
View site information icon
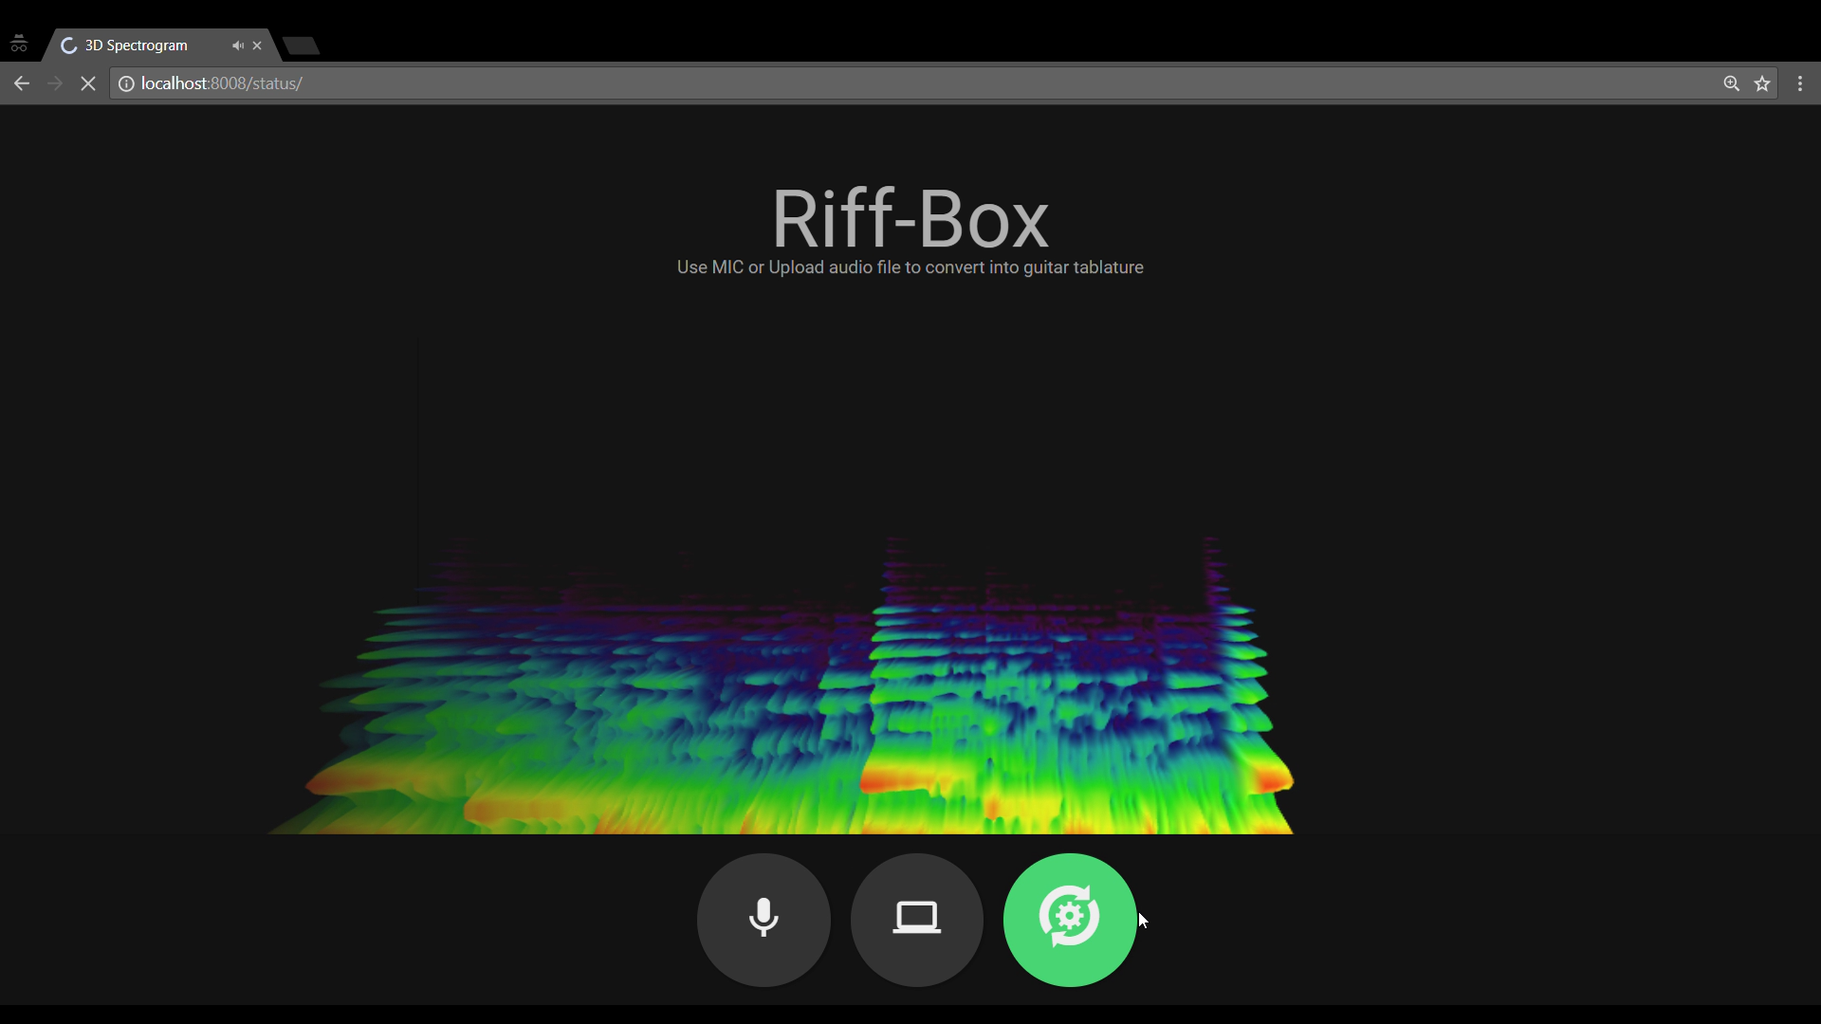tap(126, 83)
